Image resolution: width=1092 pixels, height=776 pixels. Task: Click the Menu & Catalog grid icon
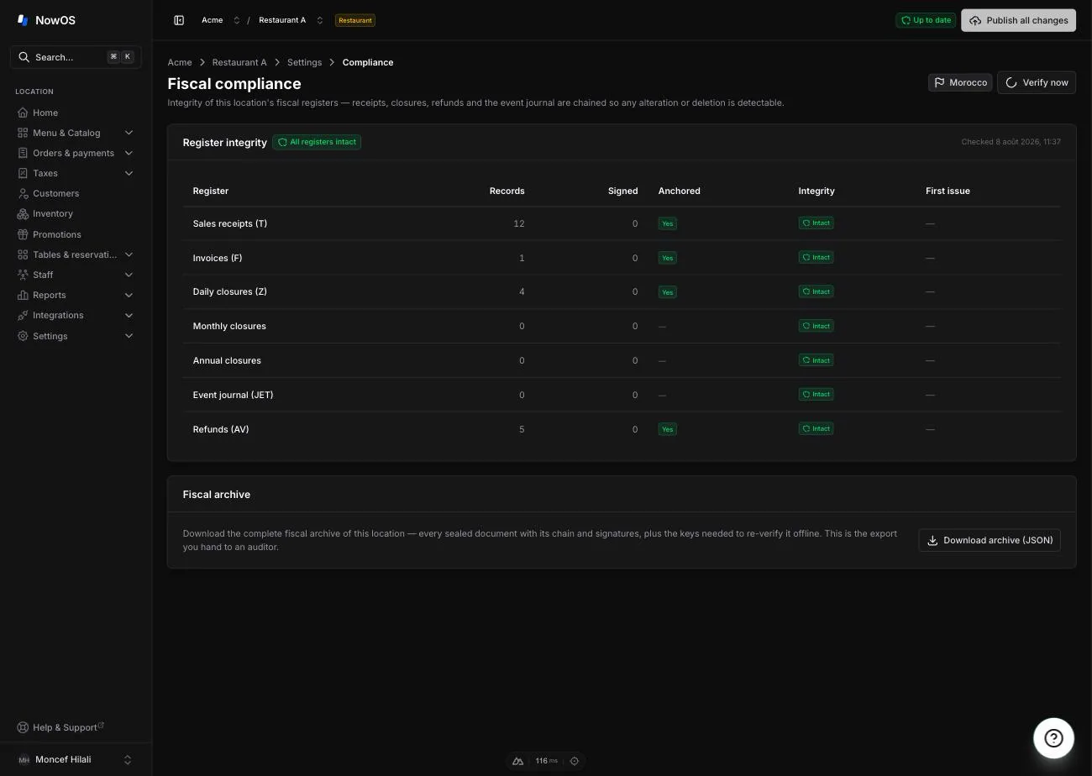point(23,133)
